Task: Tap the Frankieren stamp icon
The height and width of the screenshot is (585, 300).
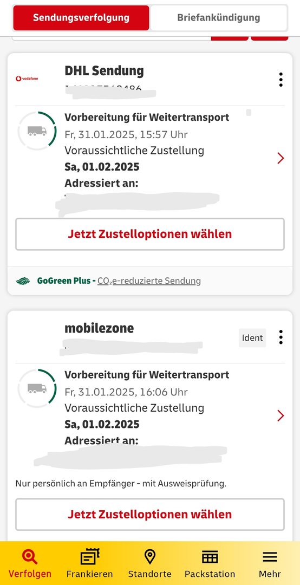Action: click(90, 557)
